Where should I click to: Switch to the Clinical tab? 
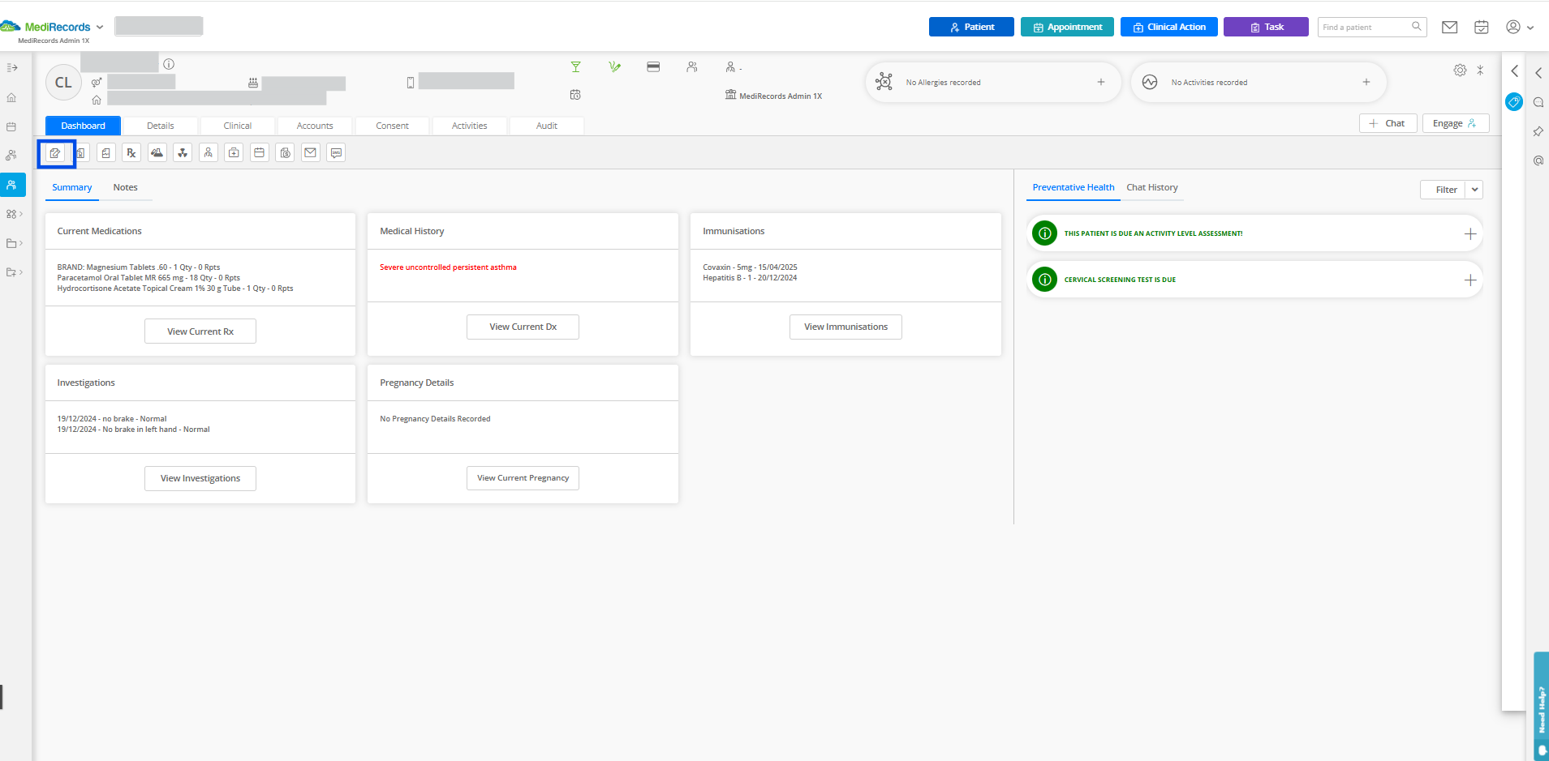pyautogui.click(x=238, y=126)
